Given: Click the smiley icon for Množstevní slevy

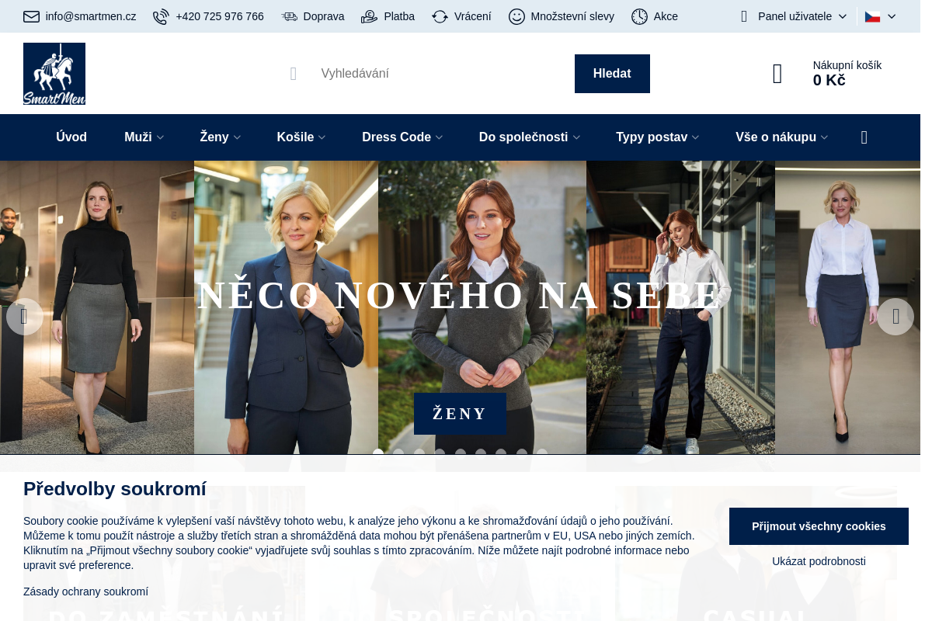Looking at the screenshot, I should click(516, 16).
